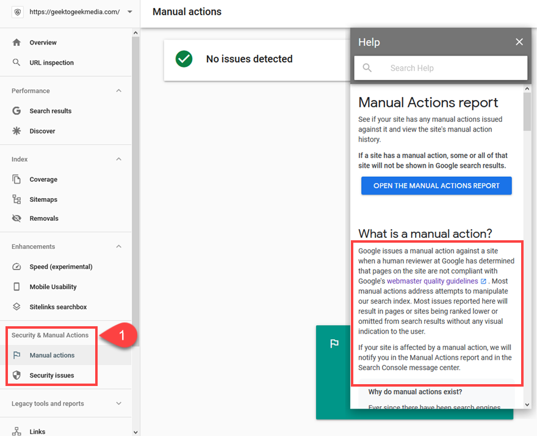Collapse the Index section chevron
Viewport: 537px width, 436px height.
[x=118, y=159]
